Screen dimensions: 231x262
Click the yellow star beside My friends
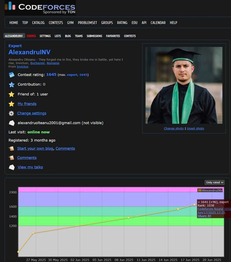coord(12,104)
